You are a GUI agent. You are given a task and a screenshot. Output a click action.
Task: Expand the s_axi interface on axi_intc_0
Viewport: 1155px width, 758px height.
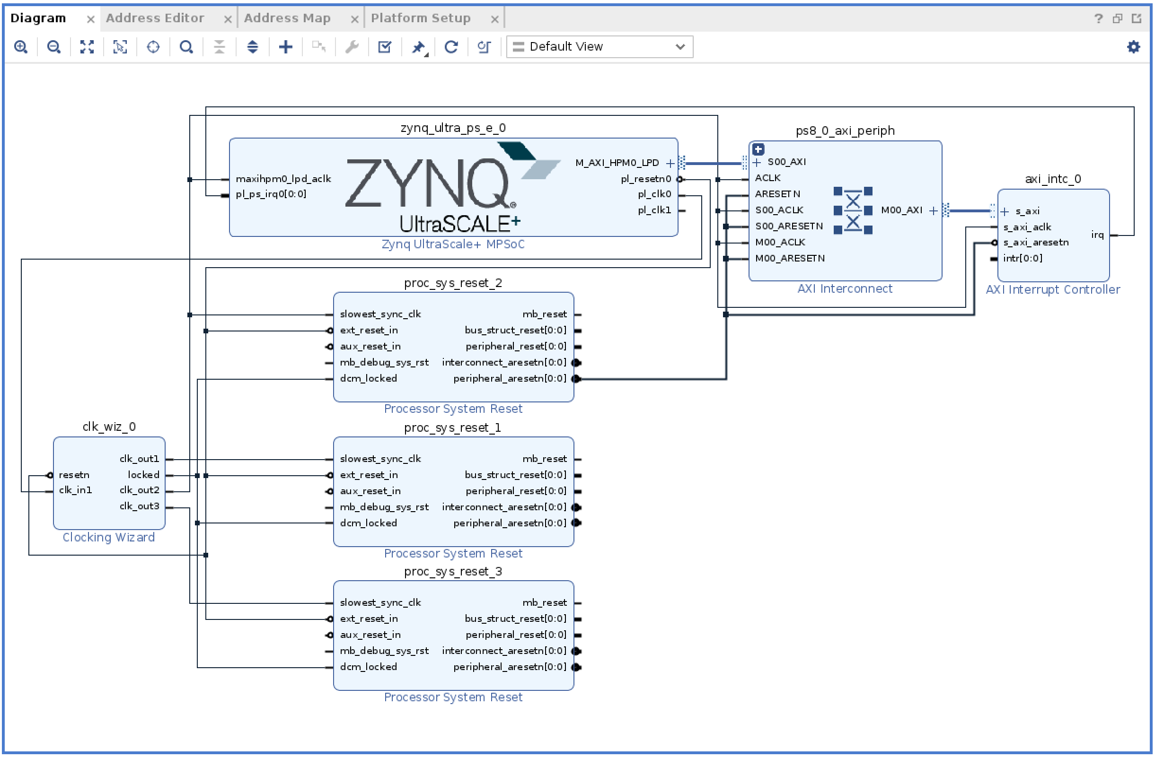[1005, 211]
